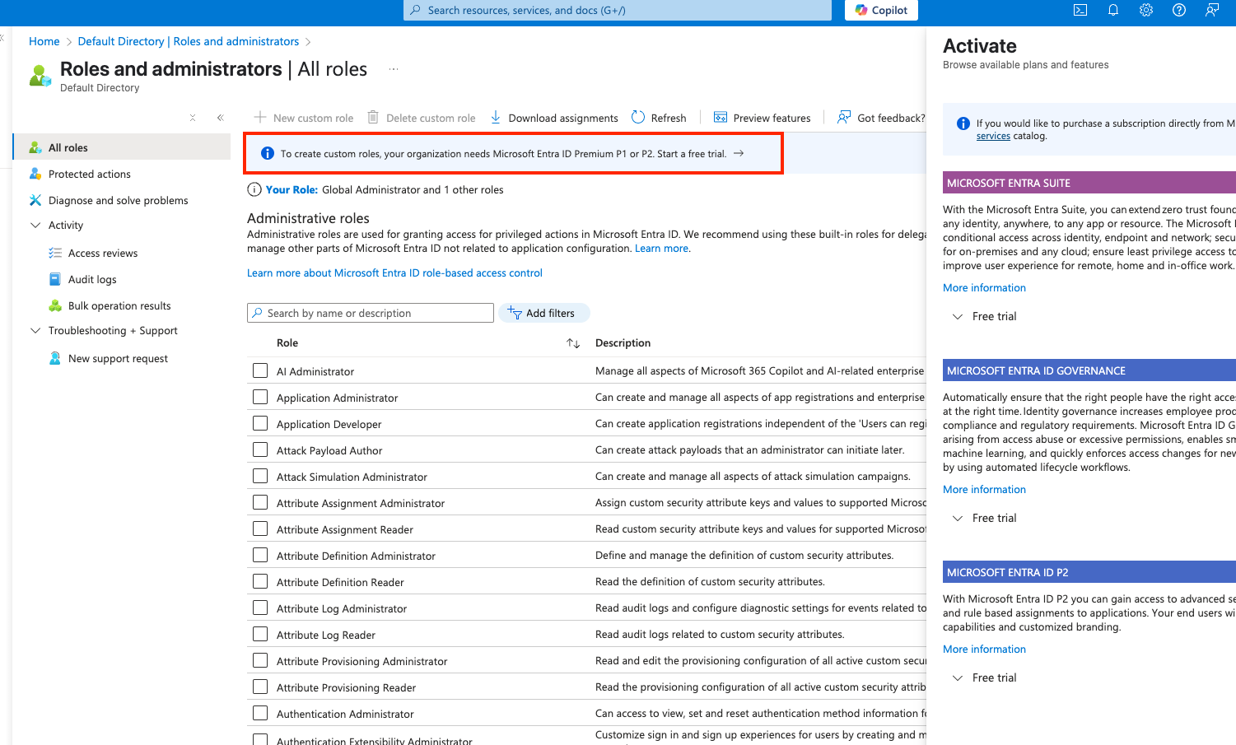Expand Free trial under Microsoft Entra ID P2
The width and height of the screenshot is (1236, 745).
[x=958, y=678]
